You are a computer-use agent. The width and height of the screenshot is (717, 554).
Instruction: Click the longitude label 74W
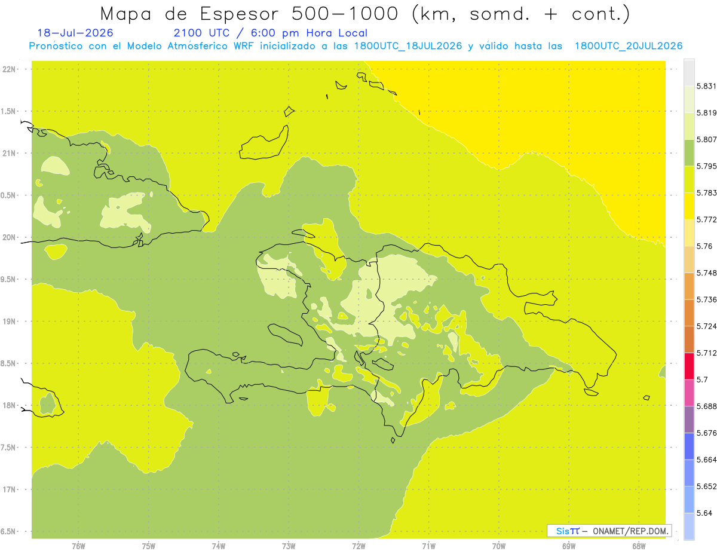pyautogui.click(x=218, y=546)
